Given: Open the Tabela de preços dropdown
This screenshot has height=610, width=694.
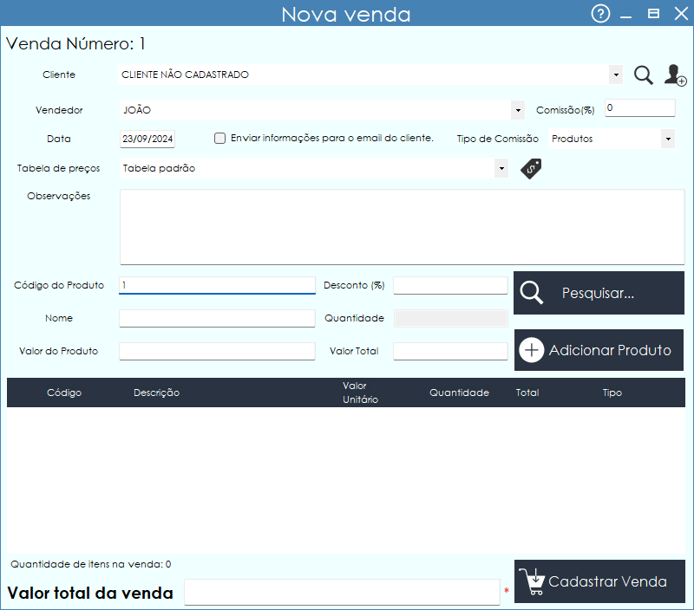Looking at the screenshot, I should click(501, 169).
